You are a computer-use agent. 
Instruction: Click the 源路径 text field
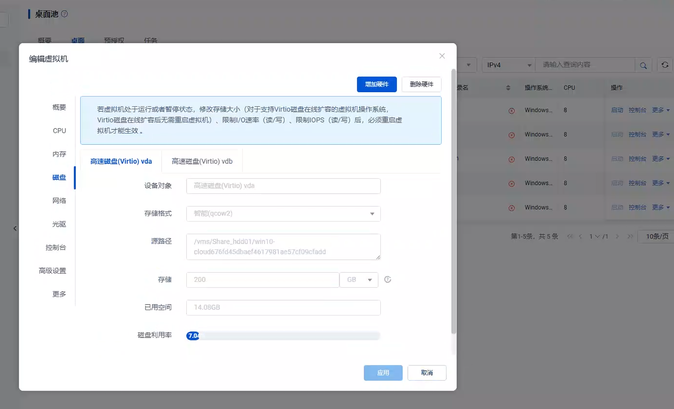283,247
